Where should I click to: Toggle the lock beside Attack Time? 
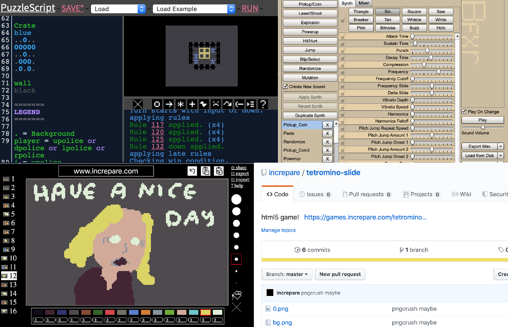pyautogui.click(x=343, y=37)
